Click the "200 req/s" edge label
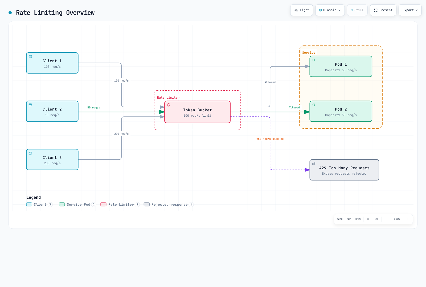 (x=121, y=134)
